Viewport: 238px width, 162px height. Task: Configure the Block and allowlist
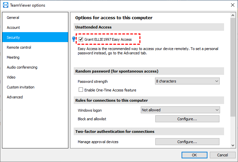click(187, 119)
